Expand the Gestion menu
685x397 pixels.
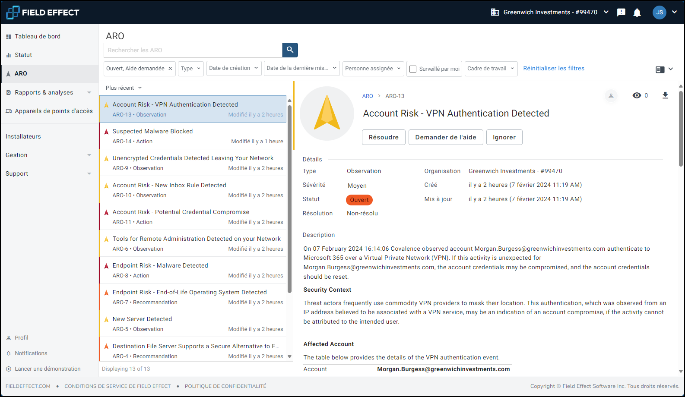click(x=89, y=155)
